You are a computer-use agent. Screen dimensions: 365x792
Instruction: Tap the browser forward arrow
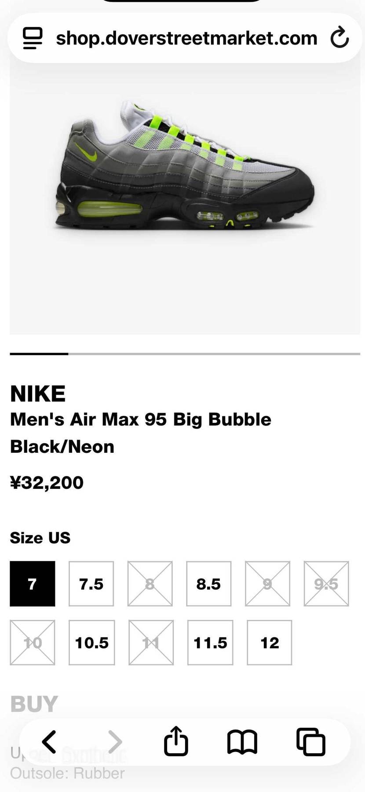[115, 742]
